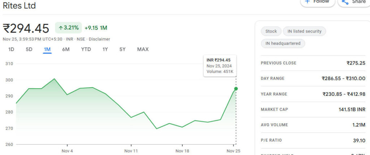Click the Nov 4 axis label
The width and height of the screenshot is (370, 155).
pyautogui.click(x=67, y=151)
